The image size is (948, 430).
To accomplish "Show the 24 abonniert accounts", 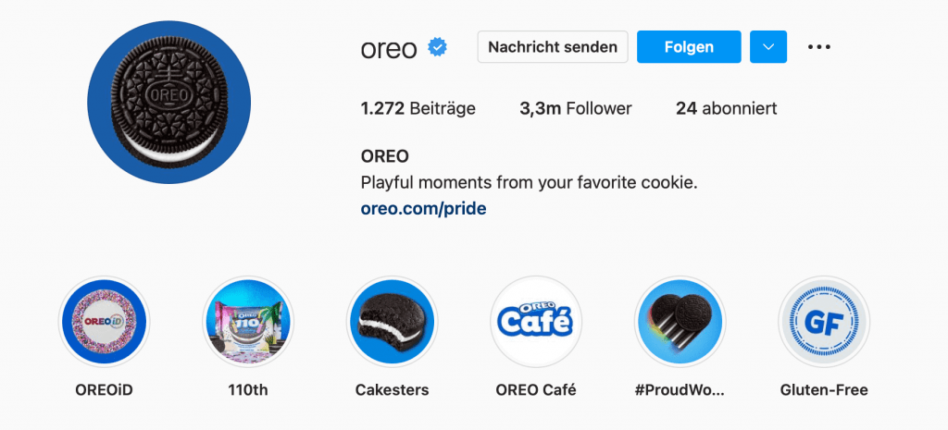I will point(726,108).
